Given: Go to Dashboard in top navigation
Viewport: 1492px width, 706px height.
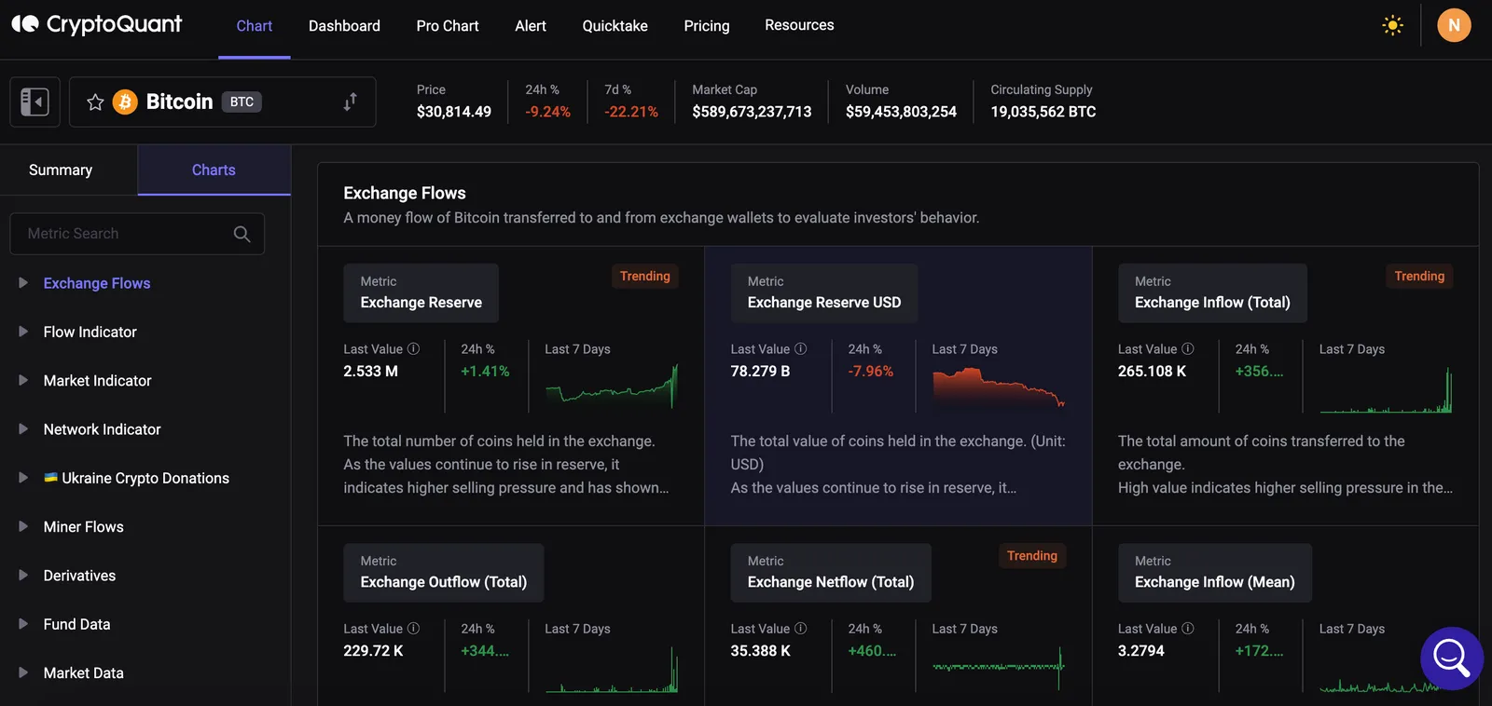Looking at the screenshot, I should click(344, 26).
